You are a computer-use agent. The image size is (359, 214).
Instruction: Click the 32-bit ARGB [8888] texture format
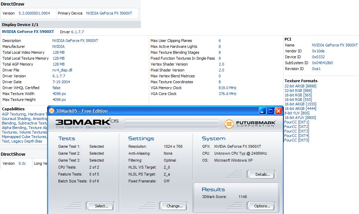coord(300,86)
